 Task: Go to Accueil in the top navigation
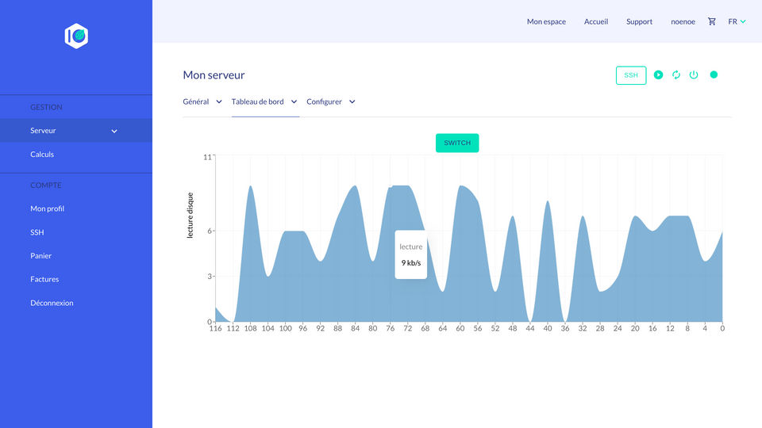point(596,21)
